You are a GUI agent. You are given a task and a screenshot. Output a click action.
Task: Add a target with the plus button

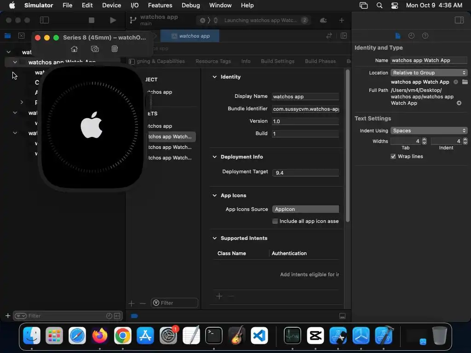click(131, 303)
